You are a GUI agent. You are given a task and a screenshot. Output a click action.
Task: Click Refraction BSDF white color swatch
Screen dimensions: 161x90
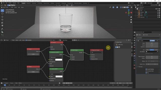[59, 60]
